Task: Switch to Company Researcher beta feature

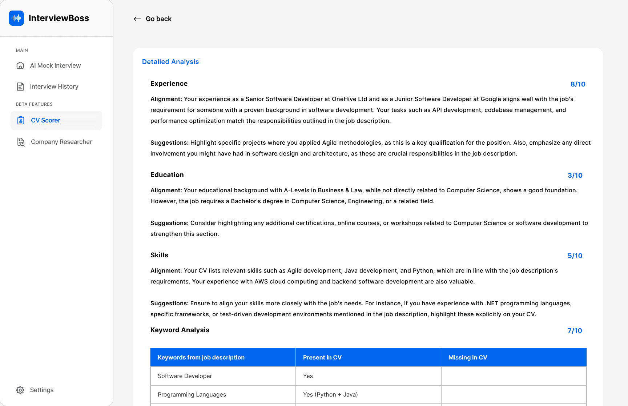Action: pyautogui.click(x=61, y=142)
